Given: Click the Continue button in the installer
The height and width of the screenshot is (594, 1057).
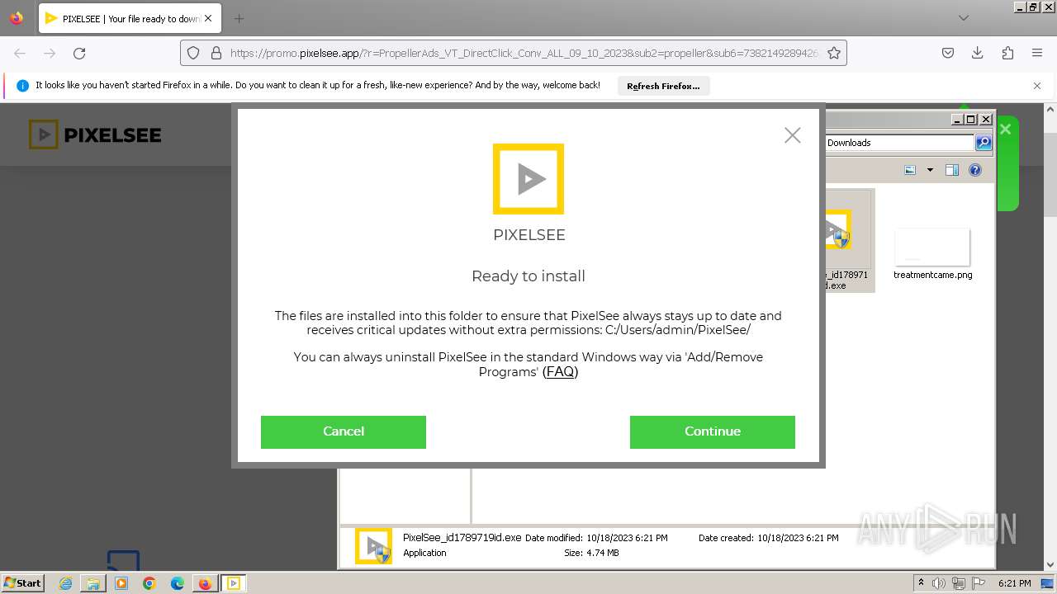Looking at the screenshot, I should click(x=712, y=431).
